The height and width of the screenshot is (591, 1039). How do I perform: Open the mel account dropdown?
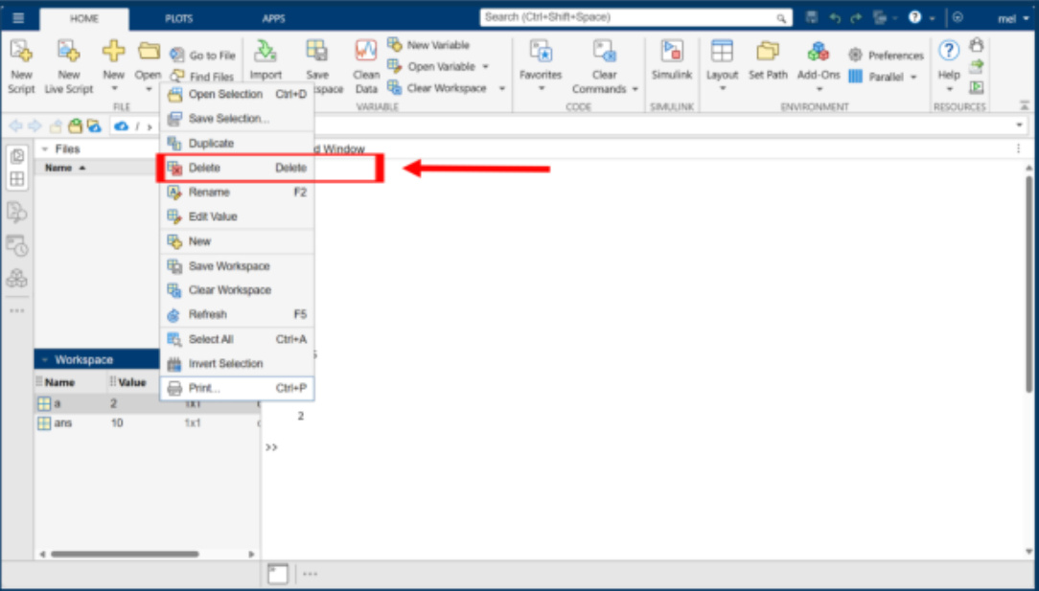tap(1014, 17)
